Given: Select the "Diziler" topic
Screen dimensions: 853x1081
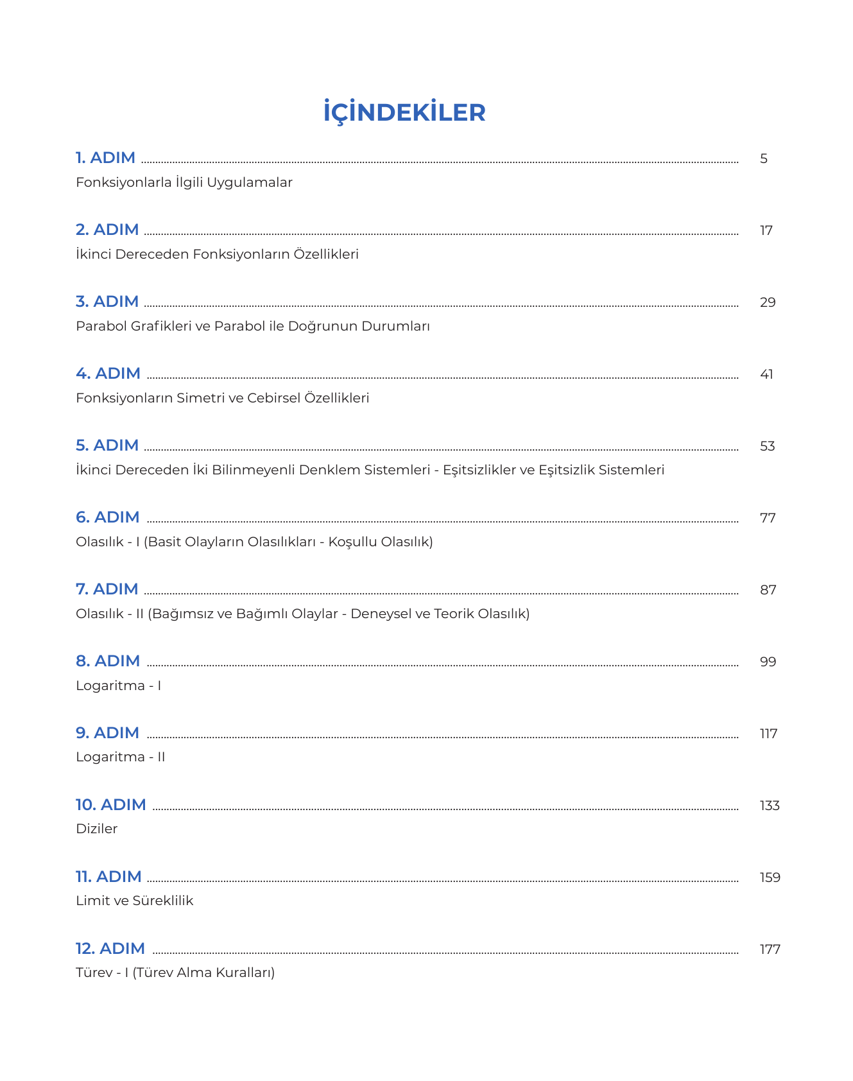Looking at the screenshot, I should 97,829.
